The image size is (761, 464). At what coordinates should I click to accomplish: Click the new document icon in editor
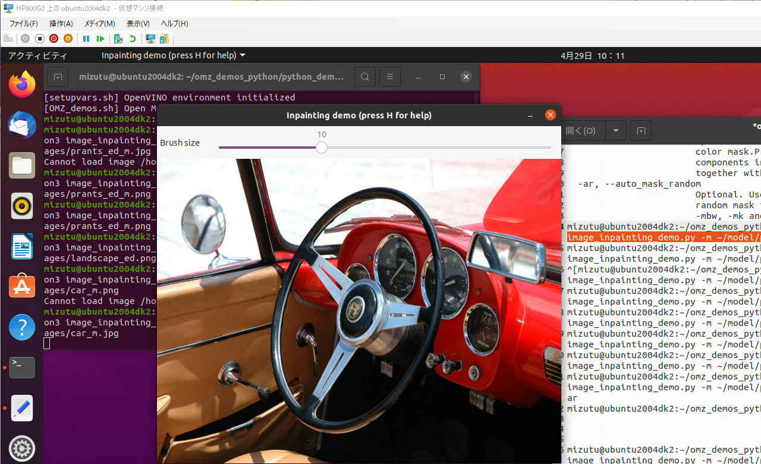pos(641,130)
